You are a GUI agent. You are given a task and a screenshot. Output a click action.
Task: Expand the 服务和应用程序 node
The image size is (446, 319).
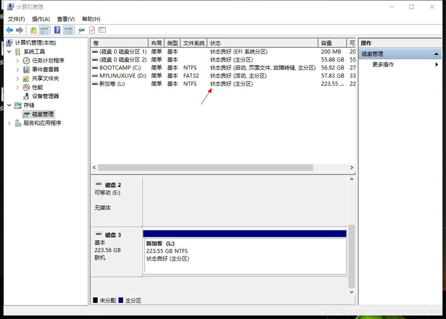point(9,123)
